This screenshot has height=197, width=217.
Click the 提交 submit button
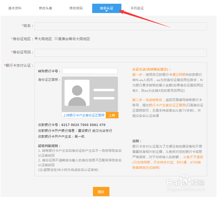tap(101, 191)
